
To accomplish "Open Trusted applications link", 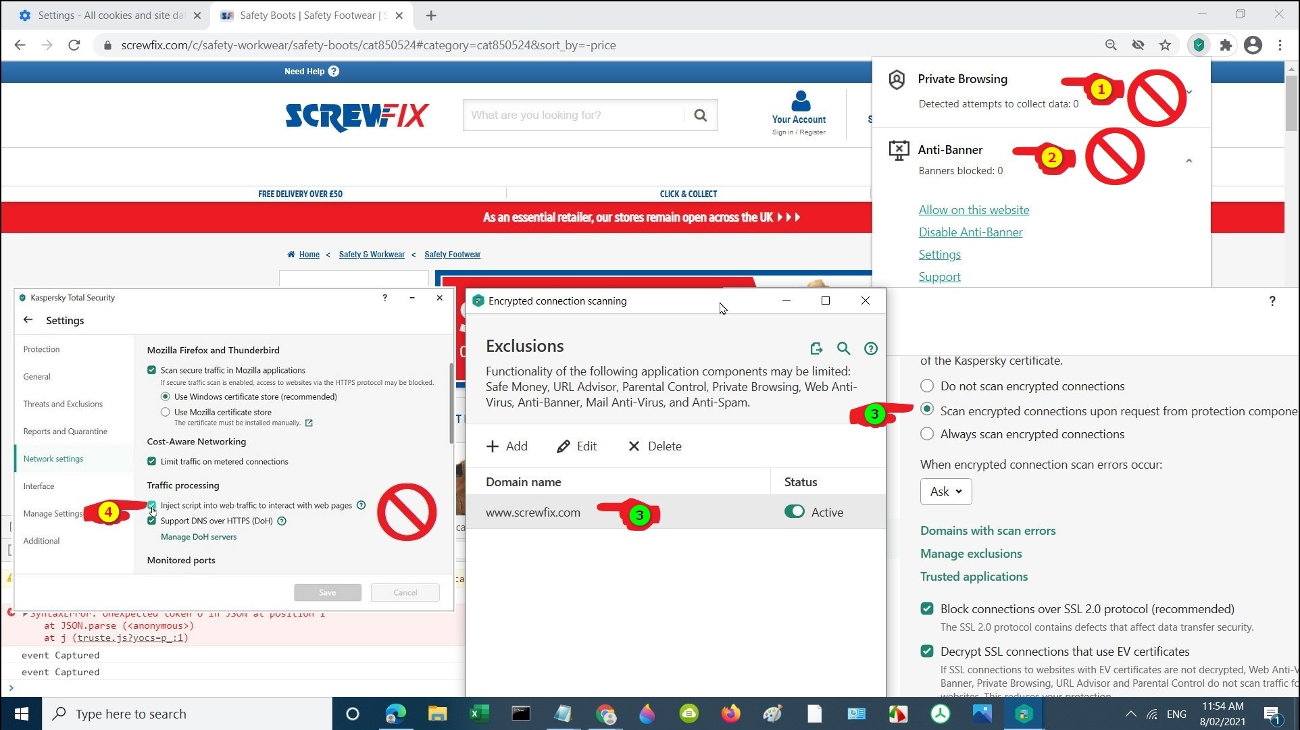I will coord(974,577).
